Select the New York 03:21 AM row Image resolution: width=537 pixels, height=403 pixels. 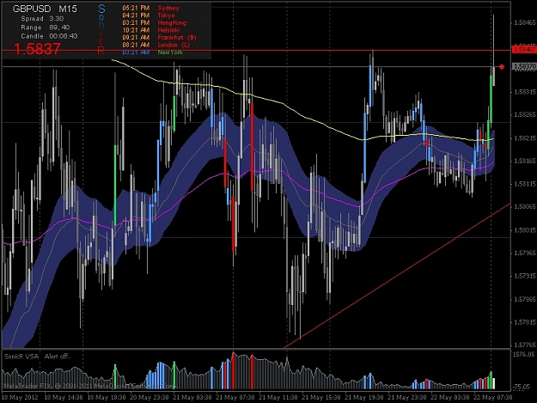click(x=152, y=52)
